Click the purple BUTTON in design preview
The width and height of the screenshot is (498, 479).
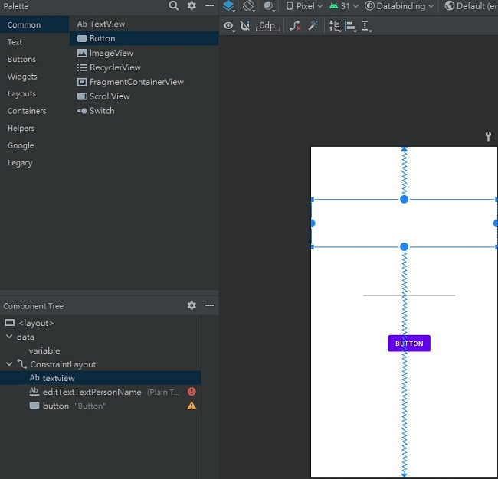pos(408,344)
